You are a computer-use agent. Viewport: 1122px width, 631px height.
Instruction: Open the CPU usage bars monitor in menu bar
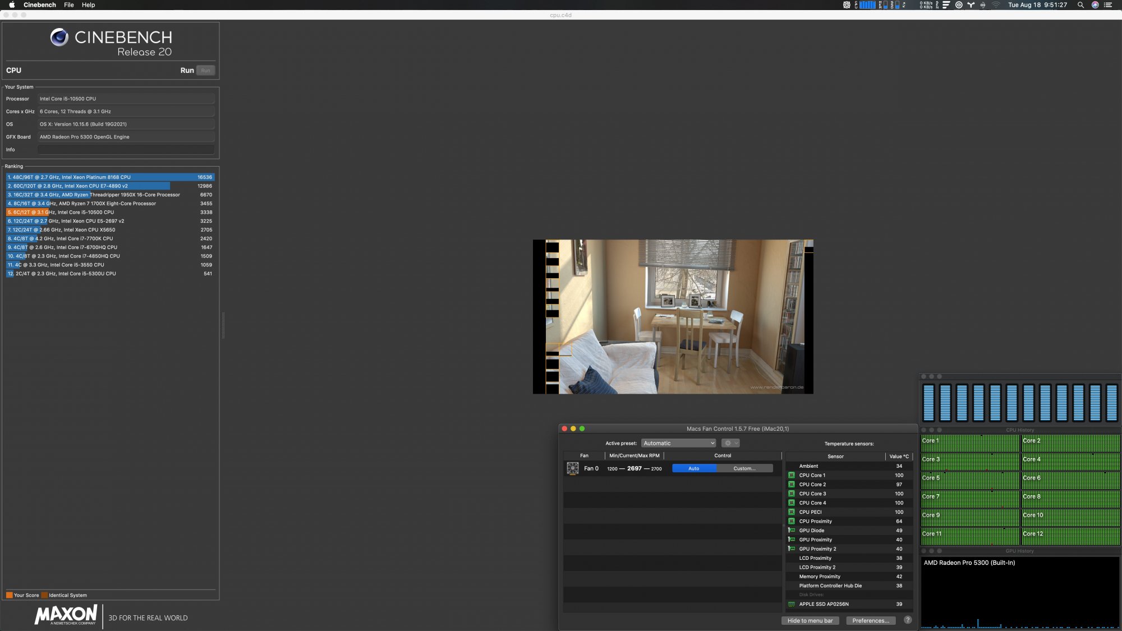865,4
